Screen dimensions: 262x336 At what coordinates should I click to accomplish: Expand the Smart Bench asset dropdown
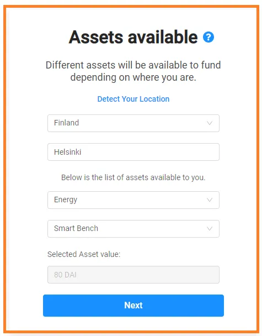tap(133, 229)
